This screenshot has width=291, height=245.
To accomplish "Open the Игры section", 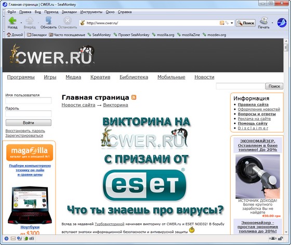I will [x=50, y=77].
